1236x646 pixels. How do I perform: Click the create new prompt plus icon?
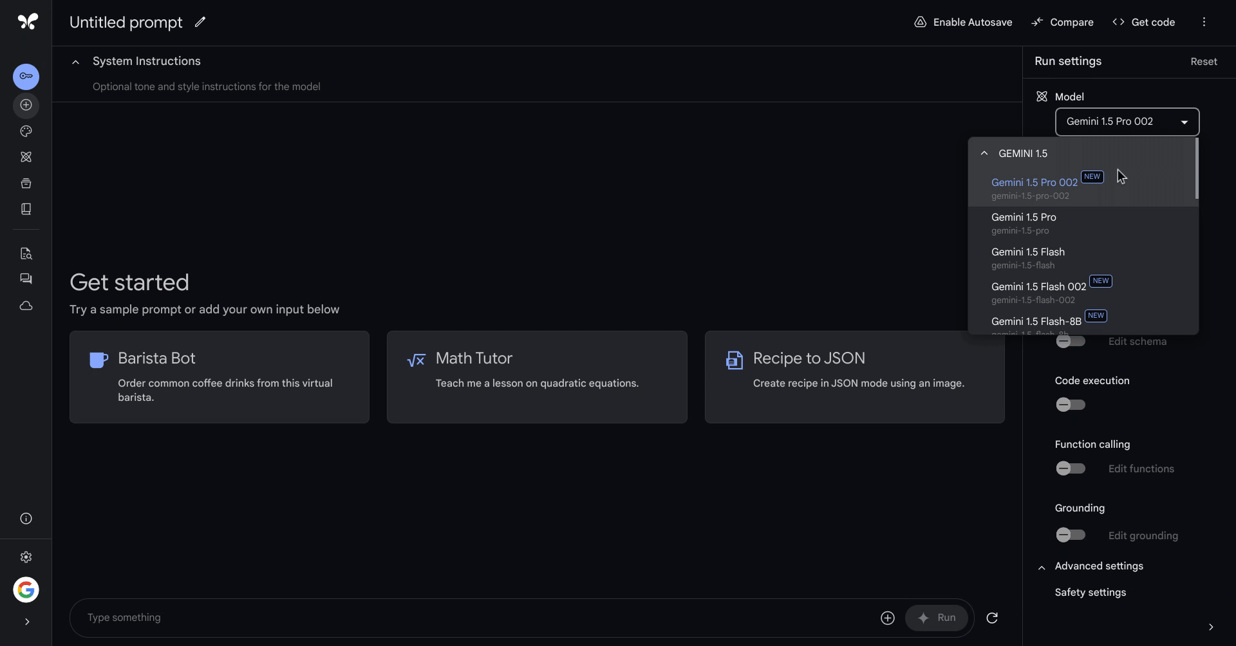[x=26, y=105]
